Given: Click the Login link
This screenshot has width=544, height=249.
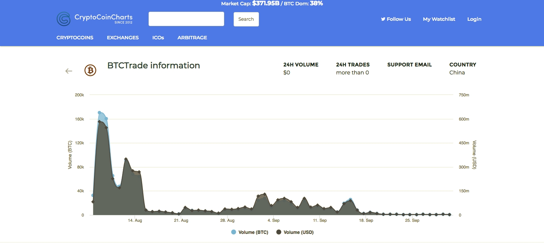Looking at the screenshot, I should pyautogui.click(x=474, y=19).
